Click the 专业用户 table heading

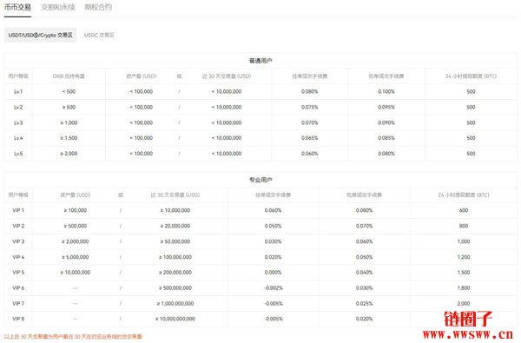tap(260, 180)
